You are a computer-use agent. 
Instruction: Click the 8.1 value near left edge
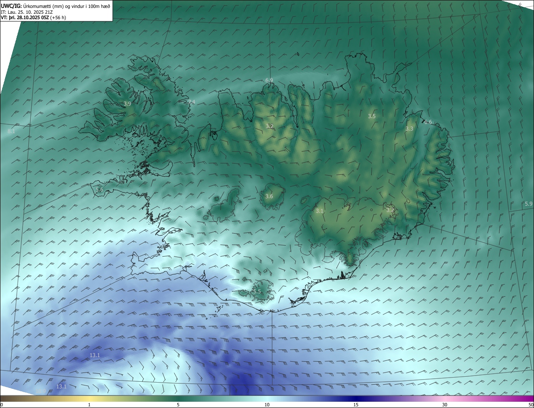tap(11, 131)
